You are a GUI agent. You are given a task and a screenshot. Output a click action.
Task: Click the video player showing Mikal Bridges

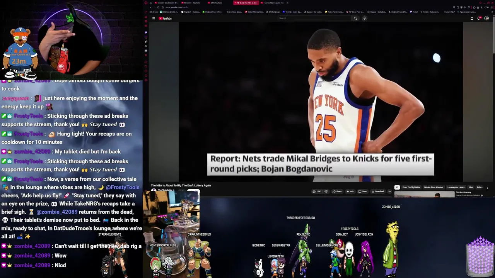(x=321, y=102)
